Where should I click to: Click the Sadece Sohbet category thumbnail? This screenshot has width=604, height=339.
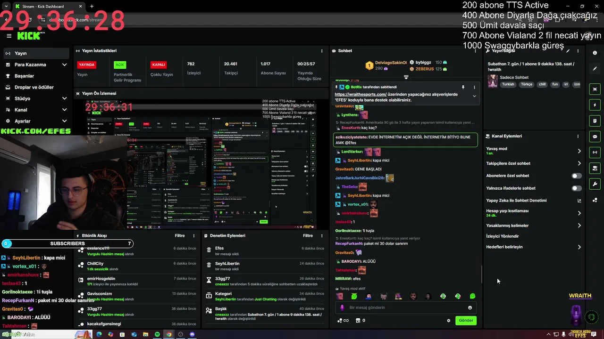493,81
